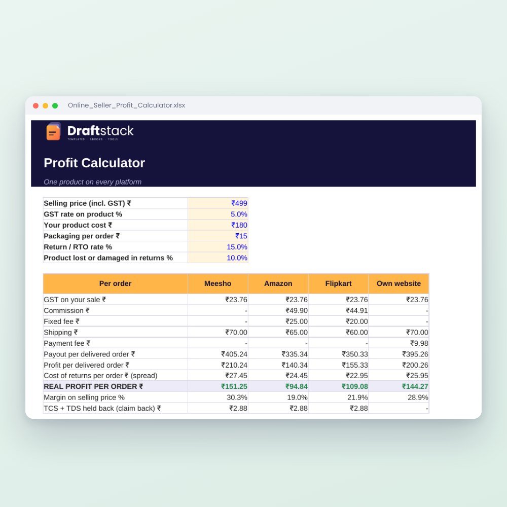Image resolution: width=507 pixels, height=507 pixels.
Task: Click Meesho profit per delivered ₹210.24
Action: pos(218,365)
